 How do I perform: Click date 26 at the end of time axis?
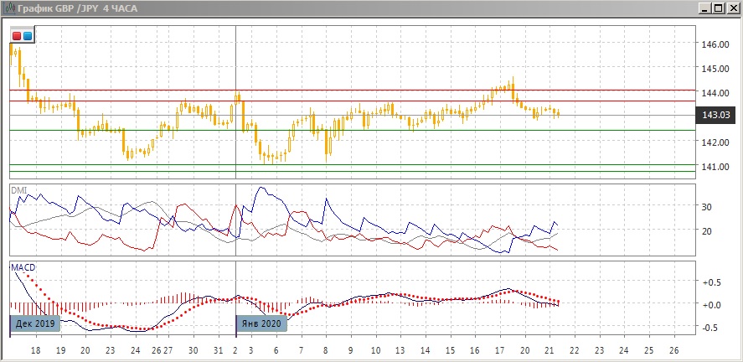coord(673,350)
